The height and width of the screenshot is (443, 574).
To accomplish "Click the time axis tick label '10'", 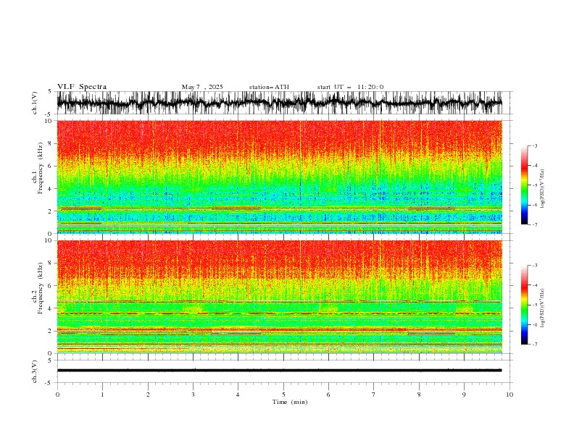I will 509,395.
